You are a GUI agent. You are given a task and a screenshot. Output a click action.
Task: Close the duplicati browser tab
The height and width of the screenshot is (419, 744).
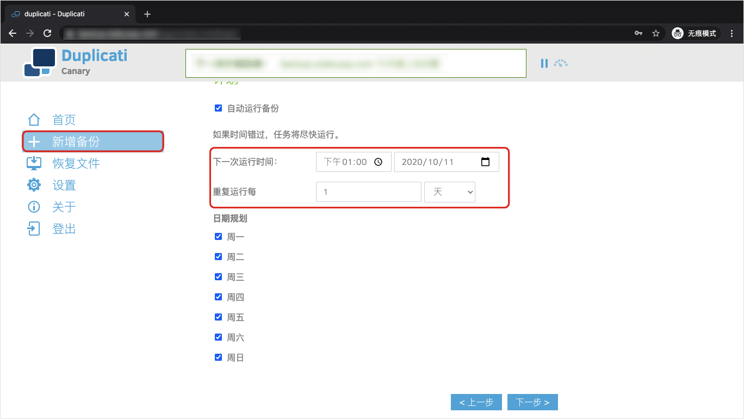point(127,14)
